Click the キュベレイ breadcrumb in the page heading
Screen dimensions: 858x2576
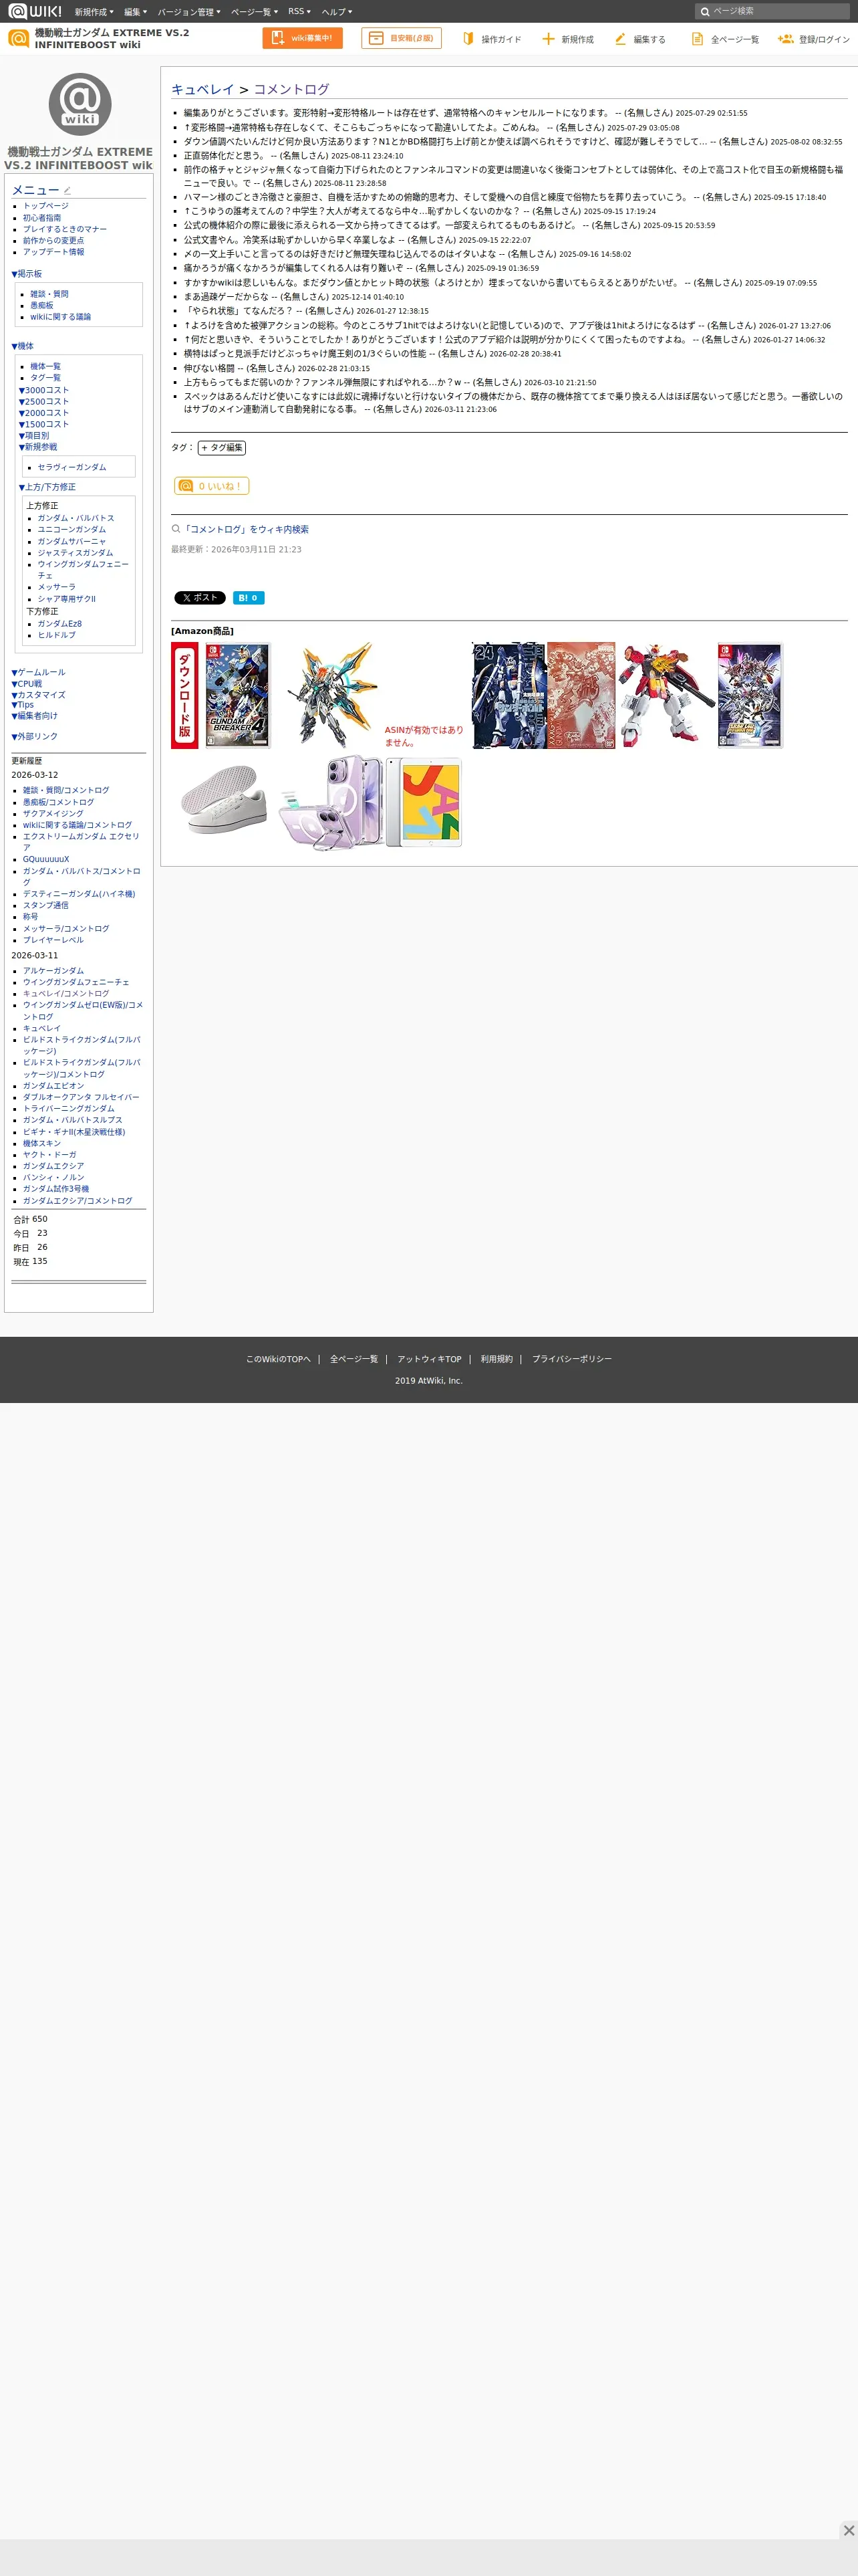202,89
